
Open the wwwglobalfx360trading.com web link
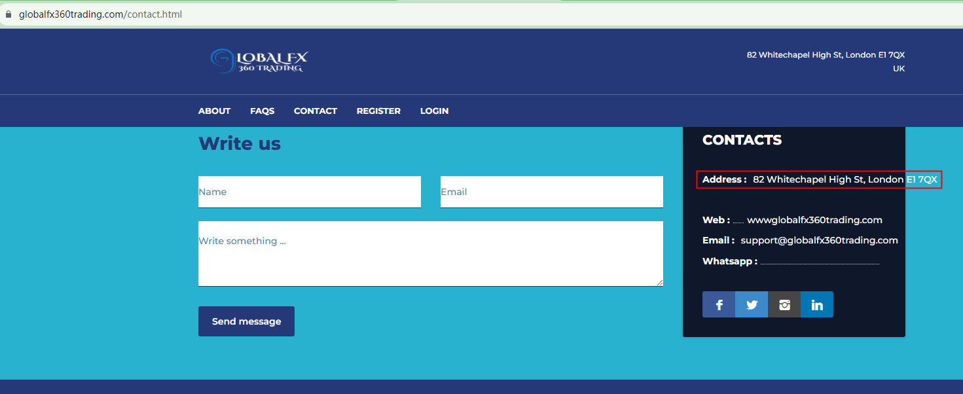(814, 220)
